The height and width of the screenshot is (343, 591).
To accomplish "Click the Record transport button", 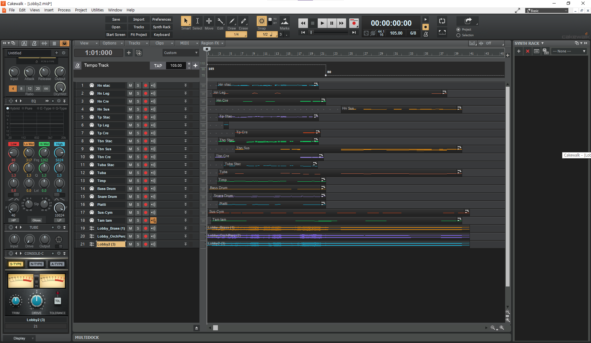I will coord(354,23).
